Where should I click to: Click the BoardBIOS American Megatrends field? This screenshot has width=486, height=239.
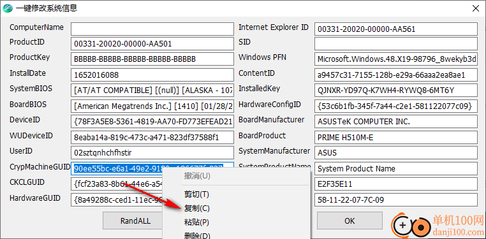pos(152,106)
